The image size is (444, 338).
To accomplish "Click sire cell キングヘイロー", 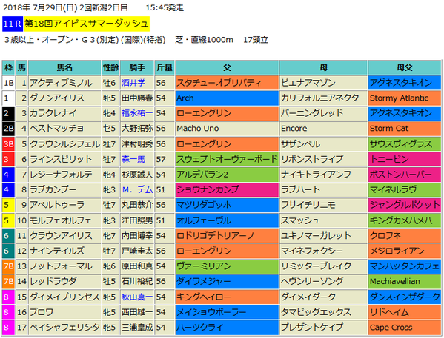I will coord(227,297).
